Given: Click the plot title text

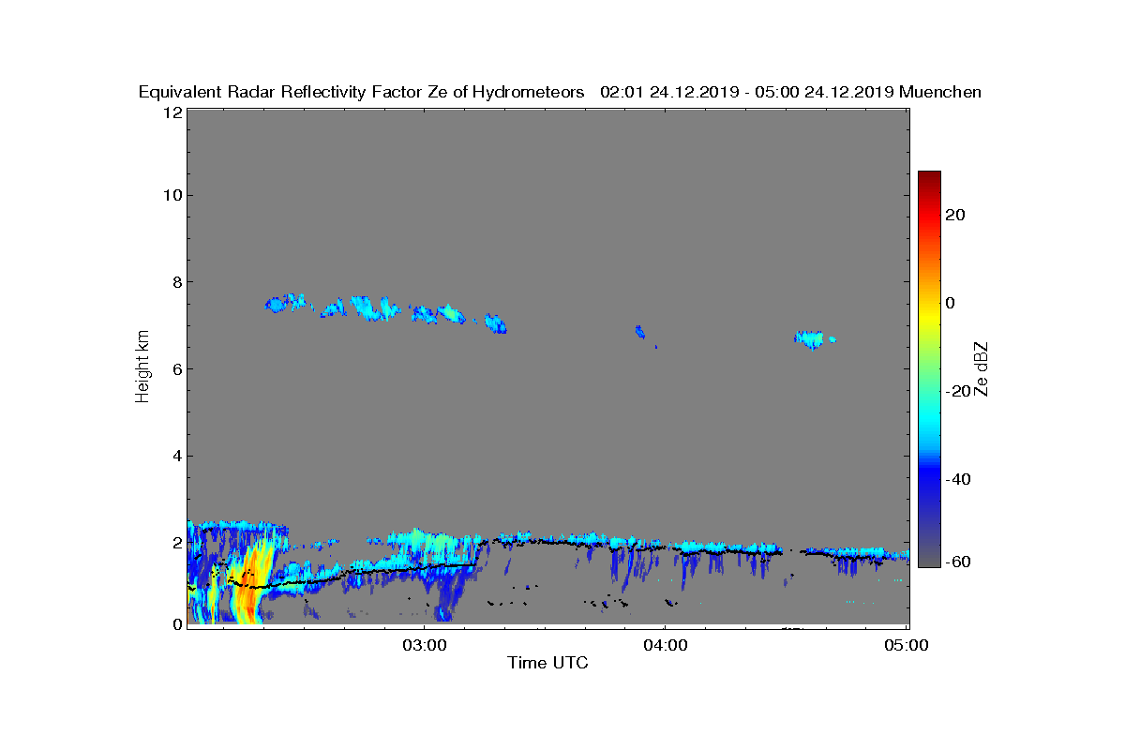Looking at the screenshot, I should pos(560,92).
